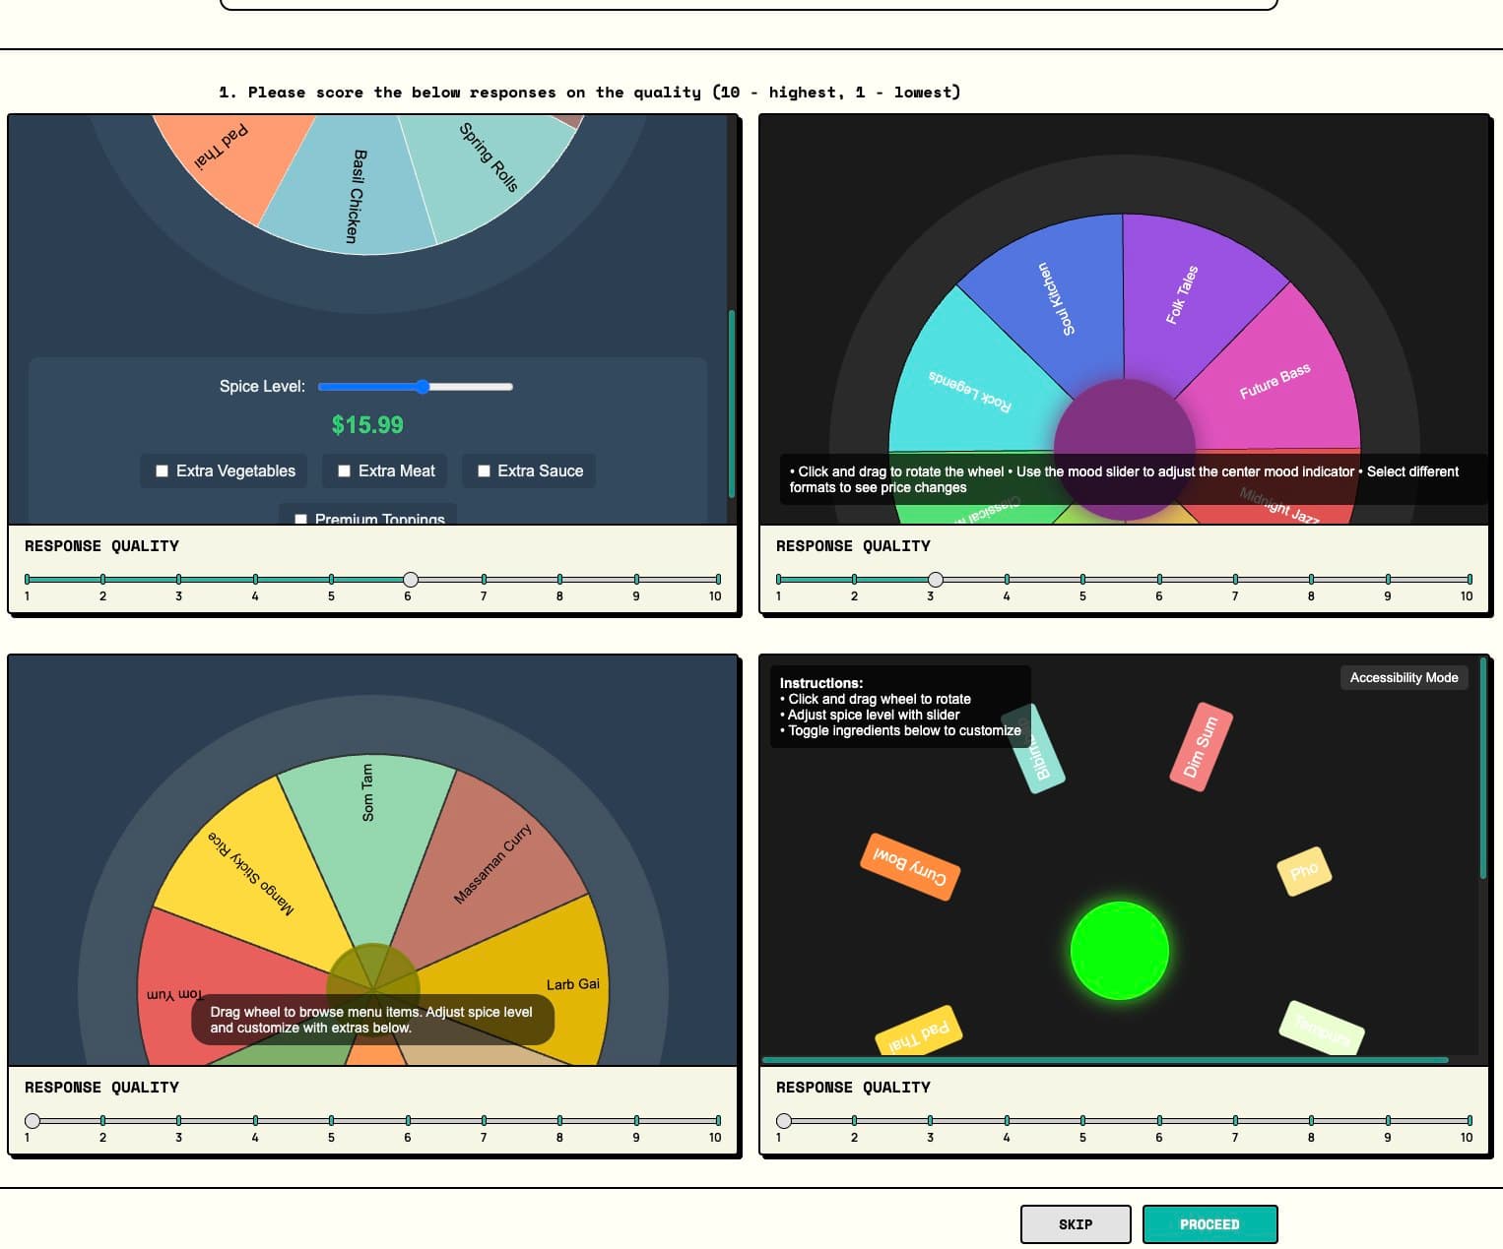The height and width of the screenshot is (1249, 1503).
Task: Select the orange Curry Bowl tag
Action: click(x=910, y=867)
